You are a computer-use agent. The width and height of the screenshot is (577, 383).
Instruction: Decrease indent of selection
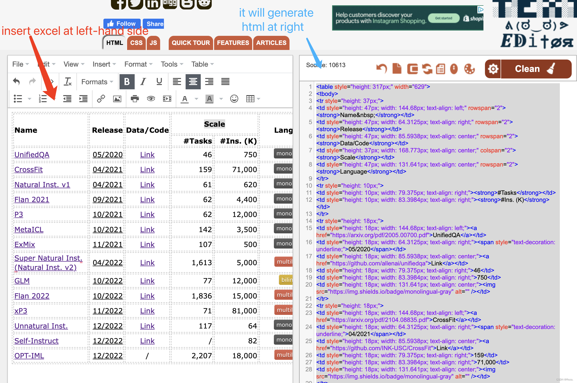coord(67,99)
